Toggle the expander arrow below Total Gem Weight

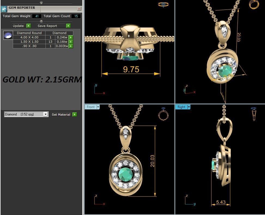point(41,21)
